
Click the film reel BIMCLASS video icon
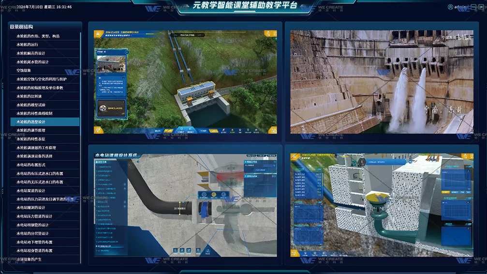pyautogui.click(x=103, y=108)
